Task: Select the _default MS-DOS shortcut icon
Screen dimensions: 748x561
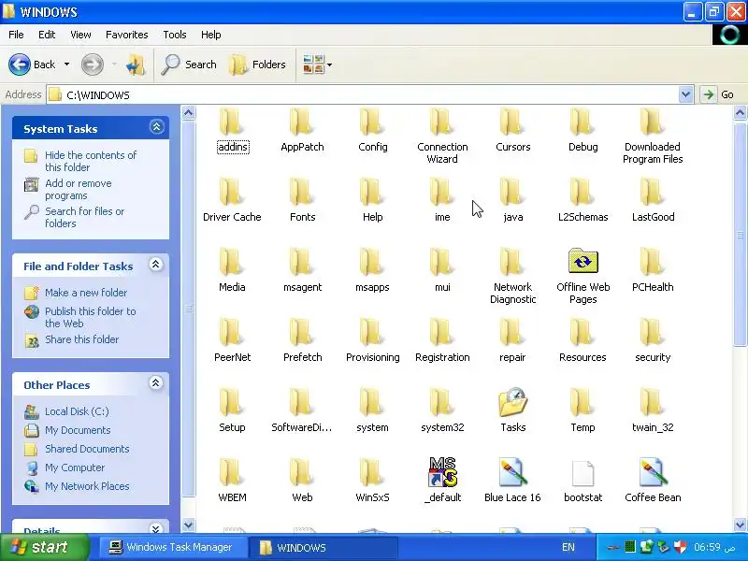Action: pyautogui.click(x=442, y=472)
